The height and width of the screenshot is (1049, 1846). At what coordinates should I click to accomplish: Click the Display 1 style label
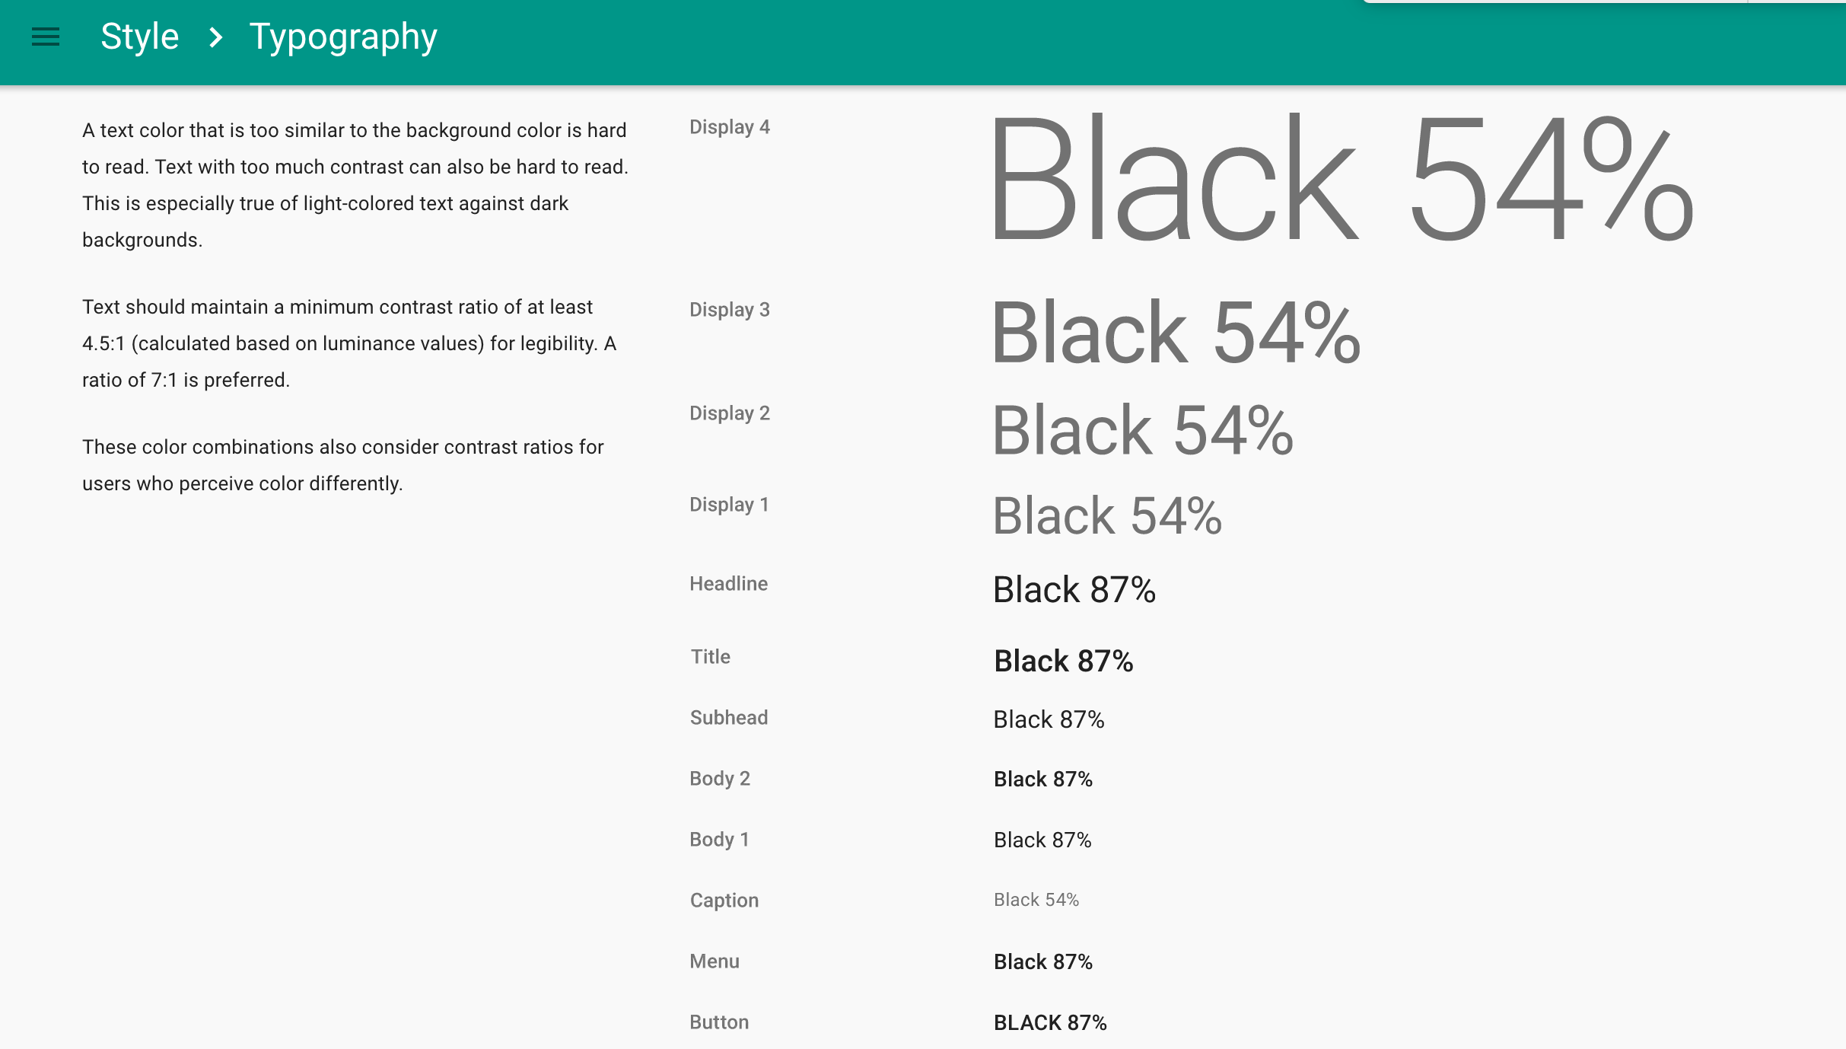point(728,505)
